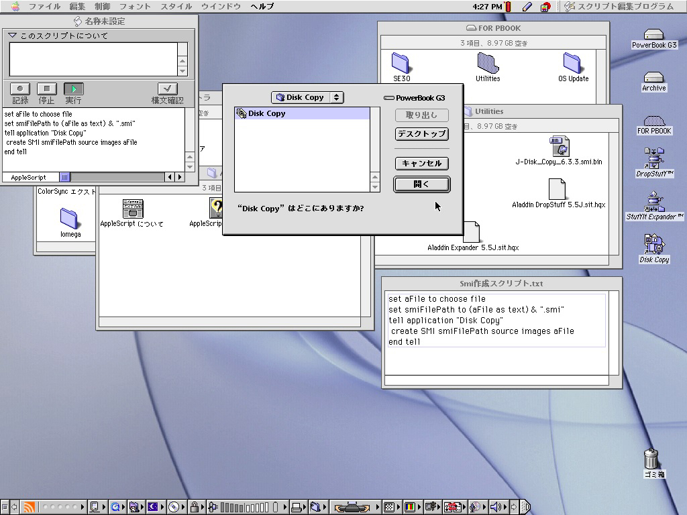The width and height of the screenshot is (687, 515).
Task: Open the Script Editor application menu
Action: pos(619,6)
